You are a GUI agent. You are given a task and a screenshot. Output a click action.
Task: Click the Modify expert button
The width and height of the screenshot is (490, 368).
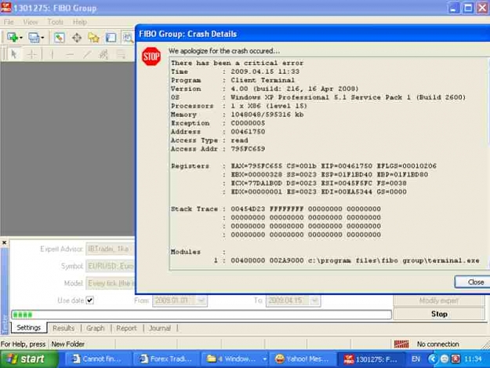point(439,301)
